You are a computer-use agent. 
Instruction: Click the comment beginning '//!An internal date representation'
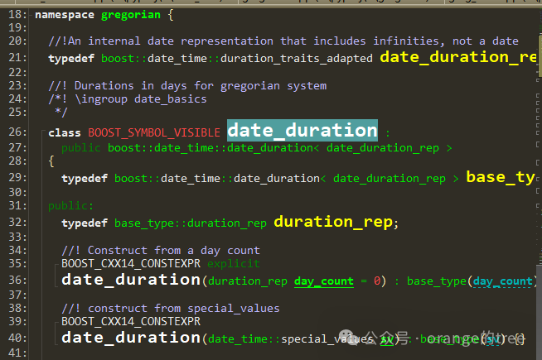click(x=283, y=41)
